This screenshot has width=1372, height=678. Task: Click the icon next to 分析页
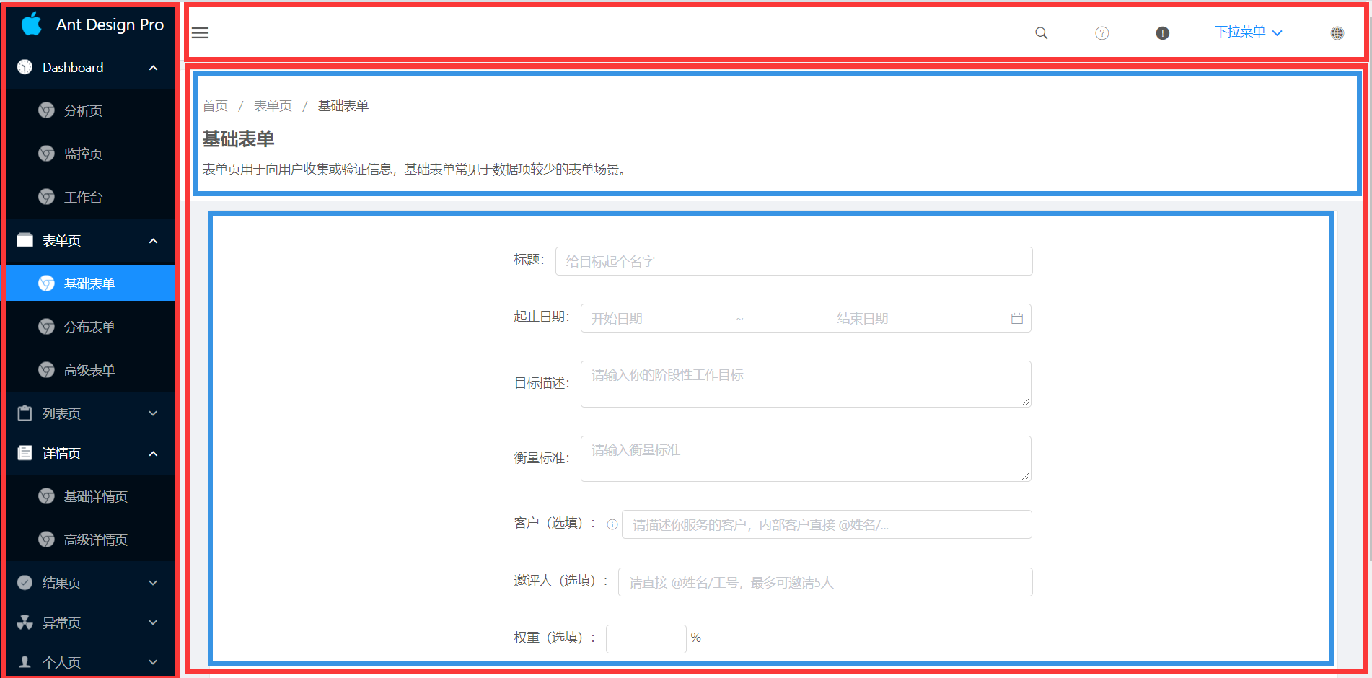pyautogui.click(x=46, y=110)
